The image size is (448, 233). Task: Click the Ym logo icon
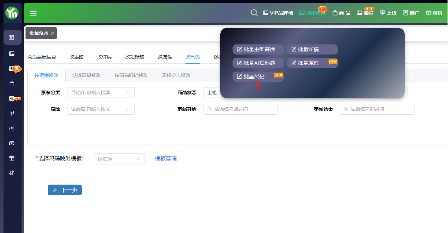(12, 13)
